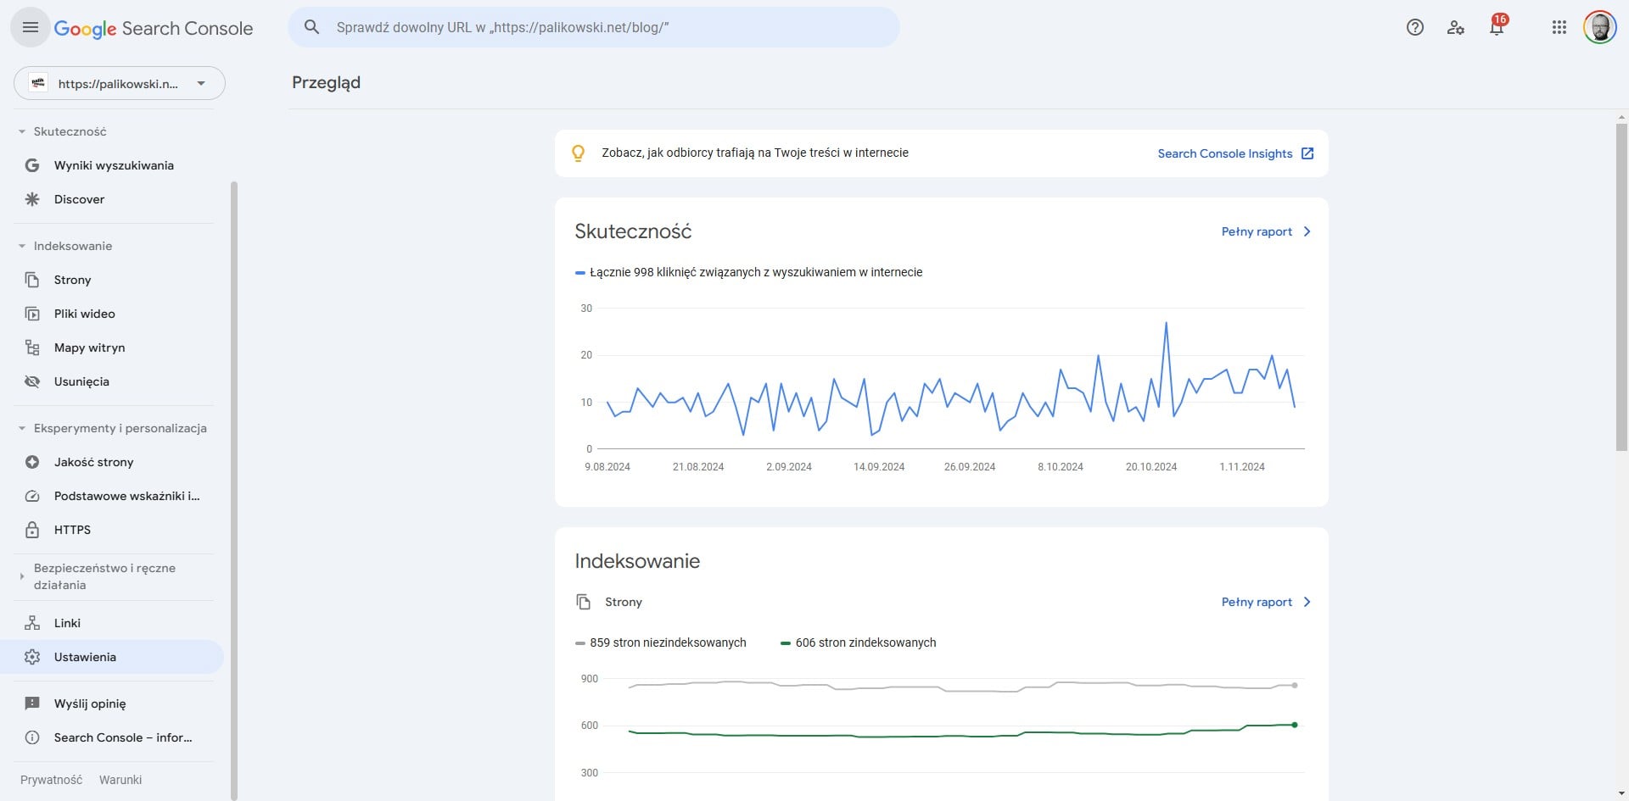
Task: Open the main hamburger menu
Action: point(30,28)
